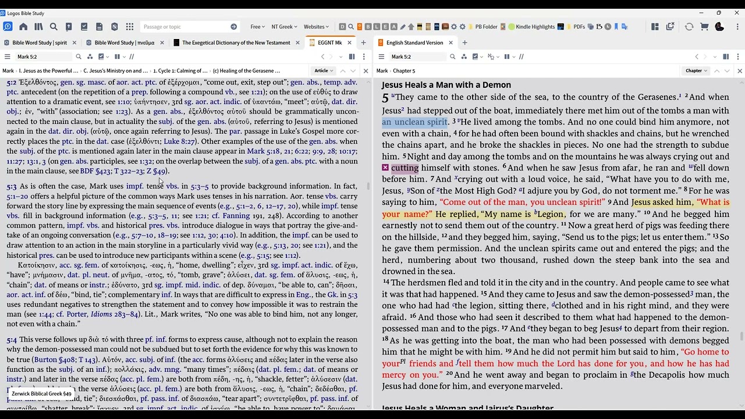Open the Chapter navigation dropdown
745x419 pixels.
point(696,70)
